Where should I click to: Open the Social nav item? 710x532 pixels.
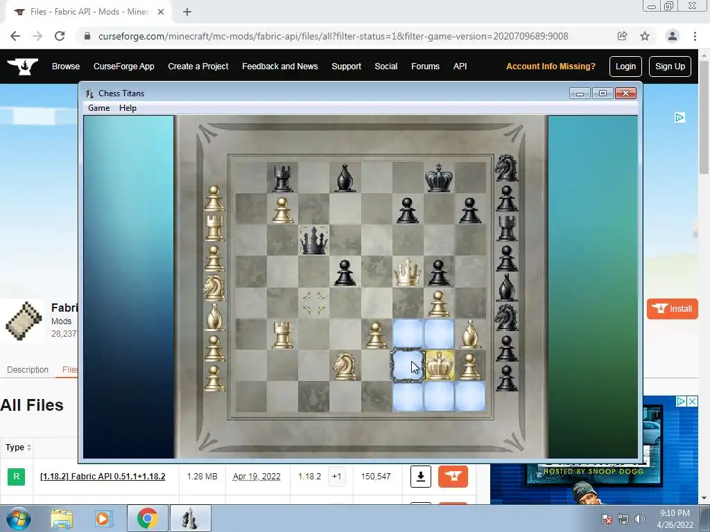[x=386, y=66]
